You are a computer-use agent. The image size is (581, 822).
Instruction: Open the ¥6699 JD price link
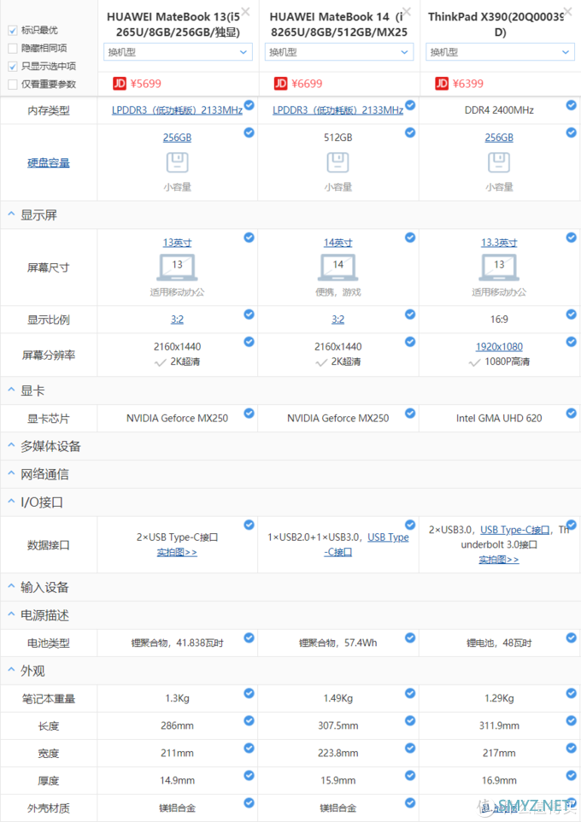click(307, 84)
